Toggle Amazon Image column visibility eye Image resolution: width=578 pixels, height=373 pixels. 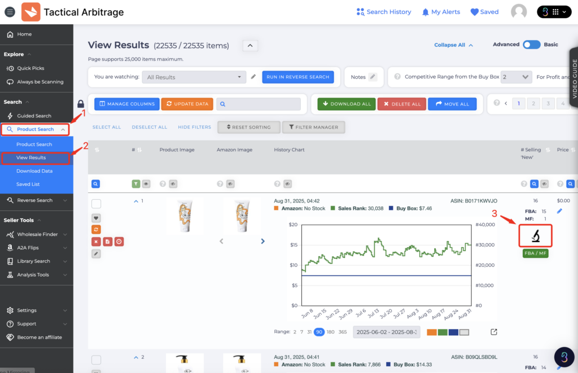[x=230, y=184]
